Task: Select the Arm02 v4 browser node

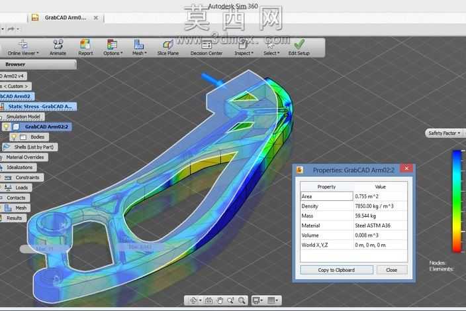Action: [13, 76]
